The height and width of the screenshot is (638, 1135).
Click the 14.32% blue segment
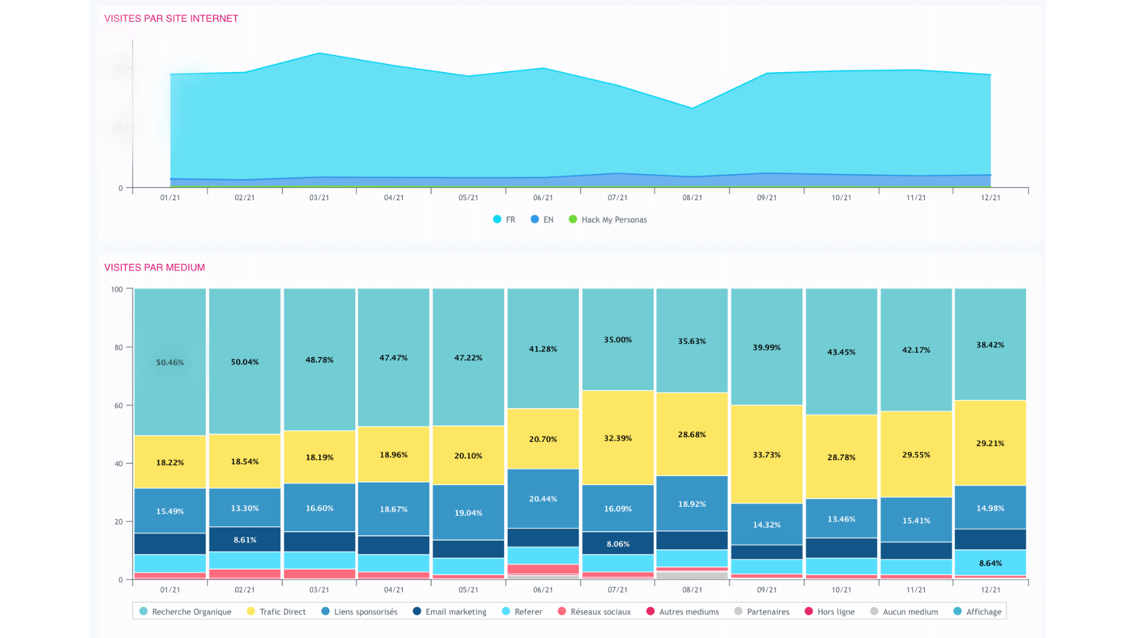tap(767, 525)
